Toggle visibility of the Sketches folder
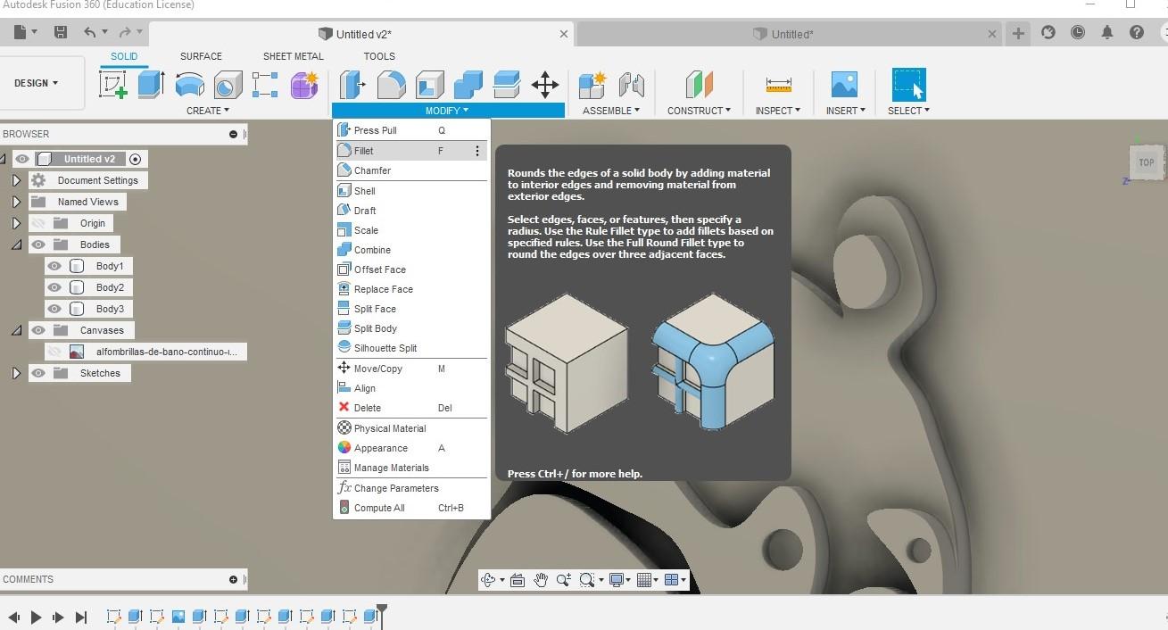This screenshot has width=1168, height=630. (38, 373)
